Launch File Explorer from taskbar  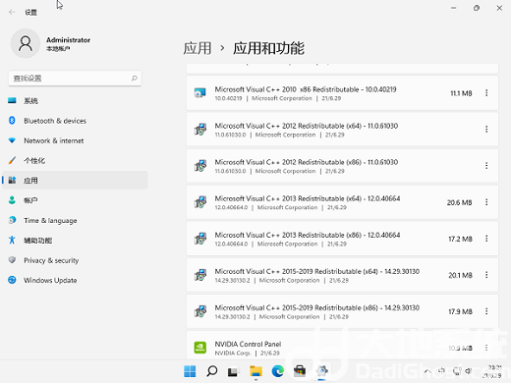tap(255, 371)
